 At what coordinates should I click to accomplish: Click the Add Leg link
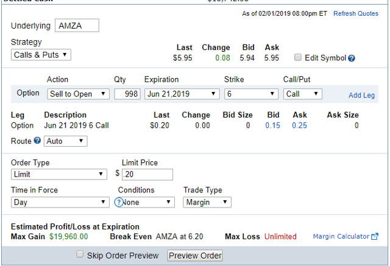coord(361,96)
